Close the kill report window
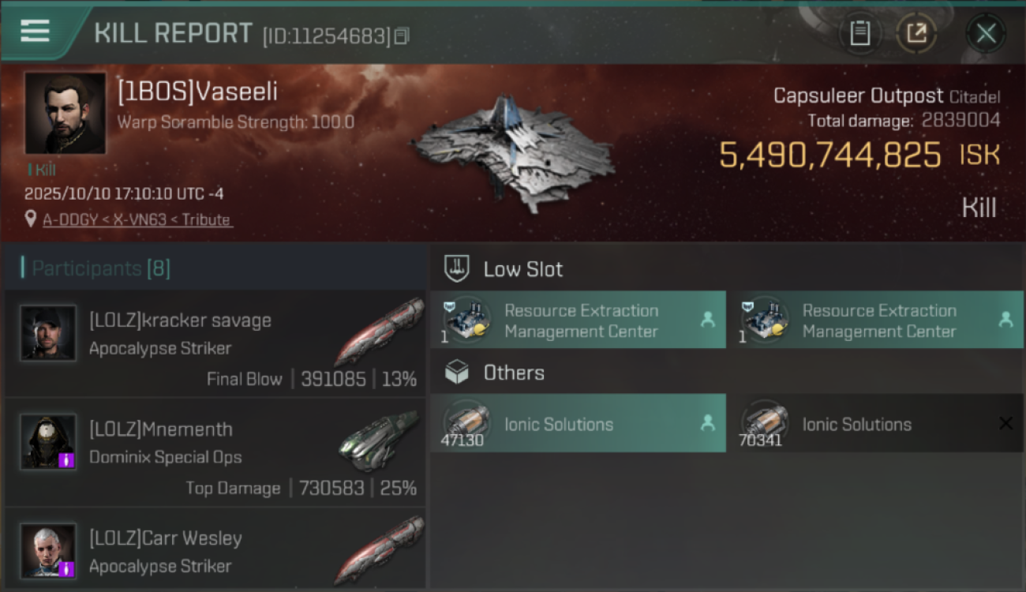This screenshot has width=1026, height=592. (986, 33)
